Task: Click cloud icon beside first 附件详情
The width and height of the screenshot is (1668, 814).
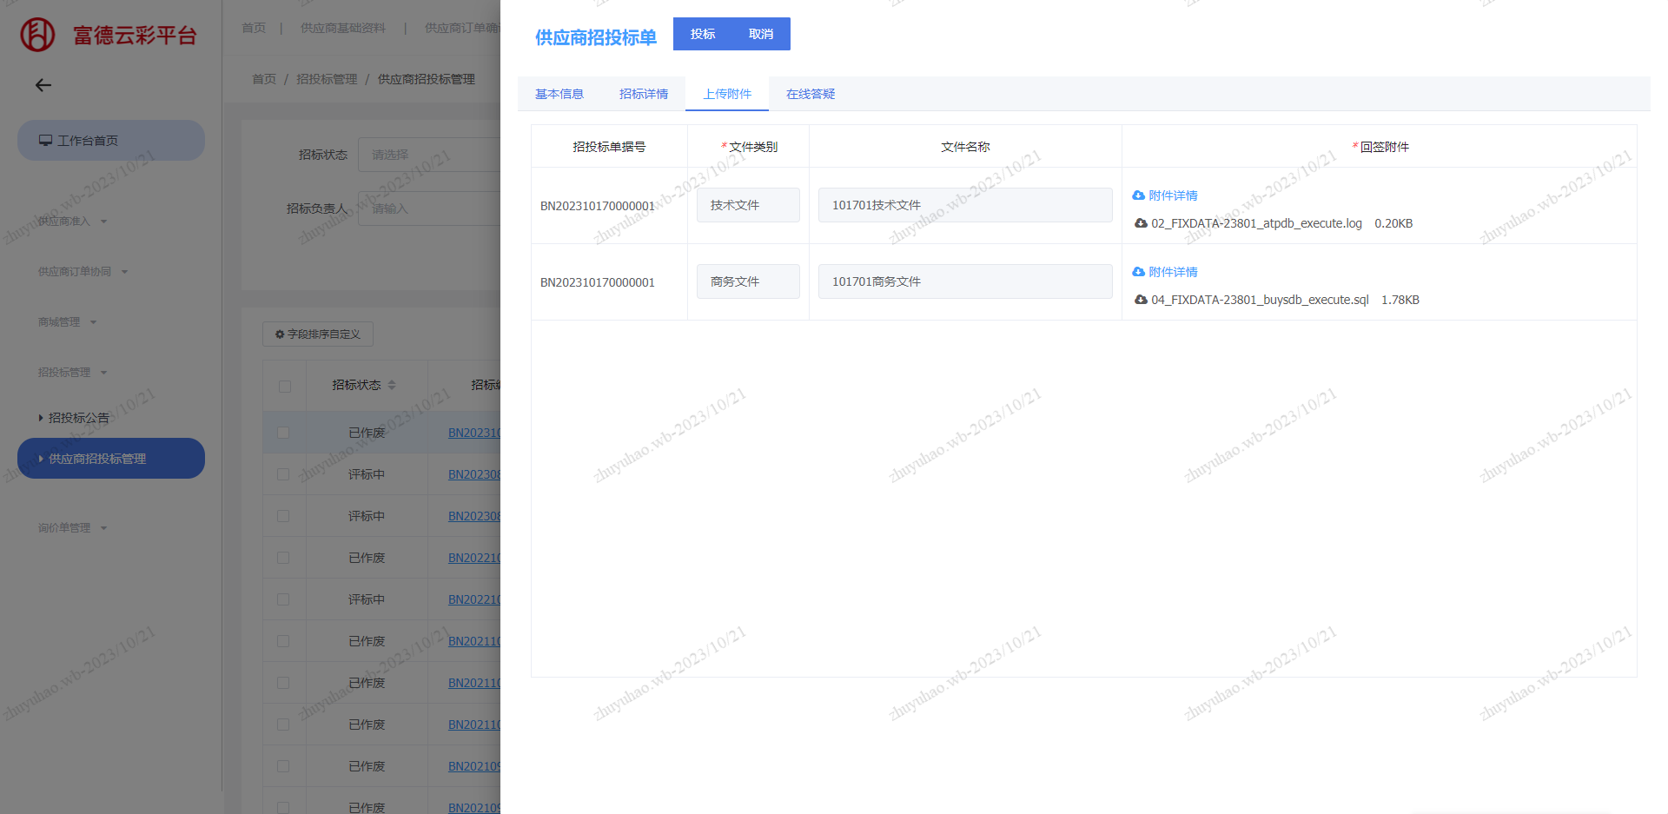Action: (1139, 195)
